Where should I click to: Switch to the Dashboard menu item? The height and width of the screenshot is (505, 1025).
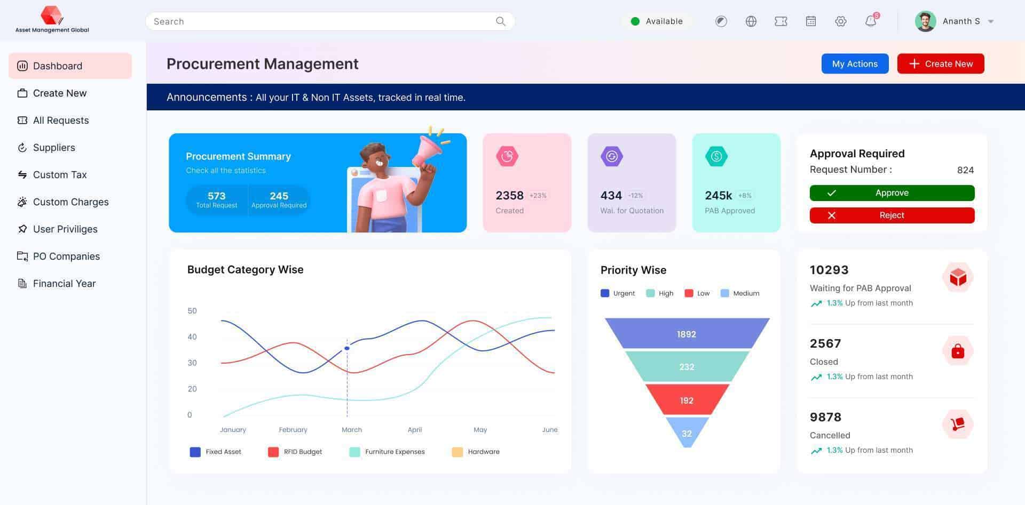point(57,66)
